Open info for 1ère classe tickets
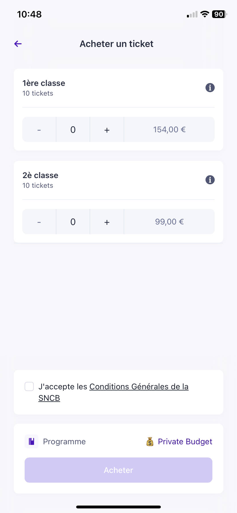The height and width of the screenshot is (513, 237). tap(210, 88)
